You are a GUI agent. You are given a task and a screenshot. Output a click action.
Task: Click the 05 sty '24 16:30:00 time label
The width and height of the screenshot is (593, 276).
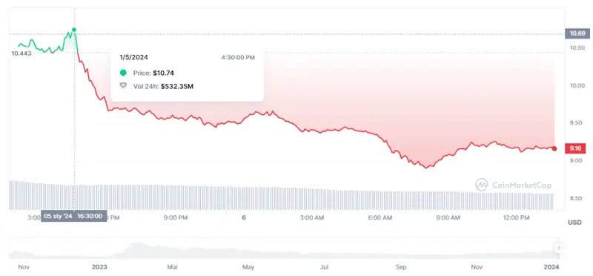[73, 216]
